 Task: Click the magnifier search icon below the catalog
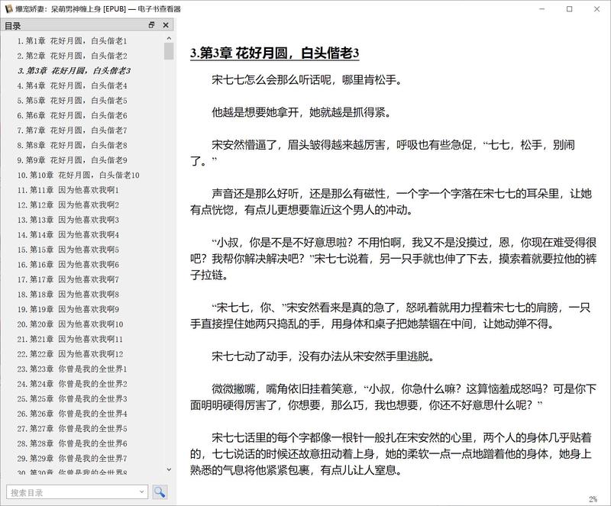point(158,493)
